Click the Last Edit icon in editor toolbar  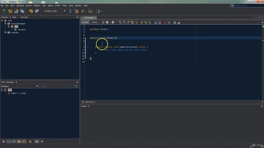point(103,22)
